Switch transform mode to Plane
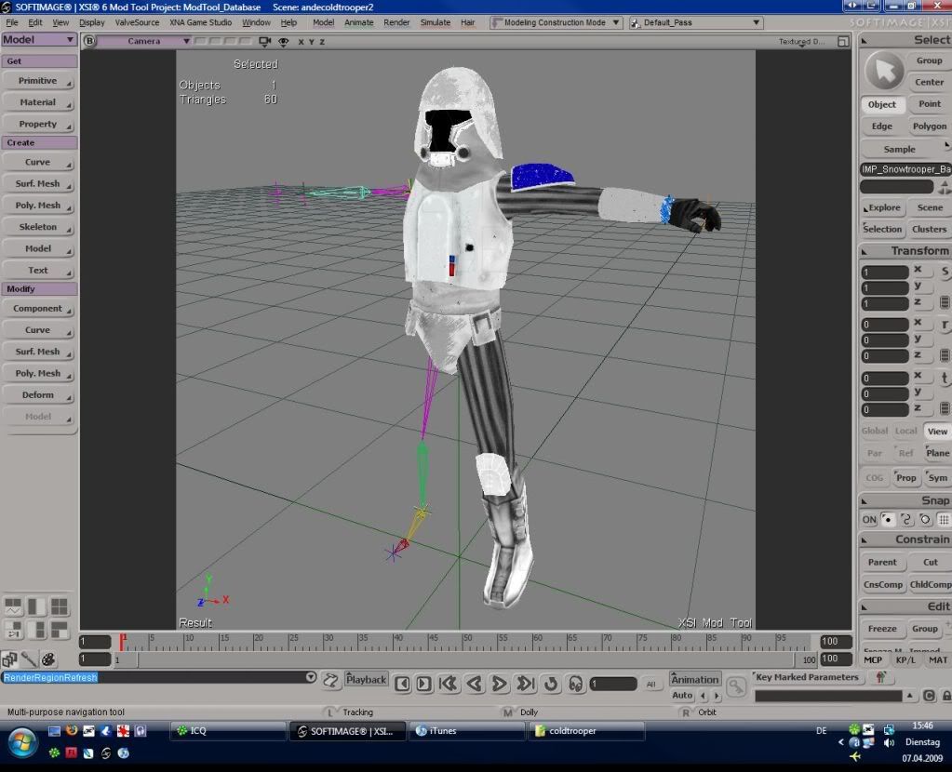952x772 pixels. tap(937, 453)
